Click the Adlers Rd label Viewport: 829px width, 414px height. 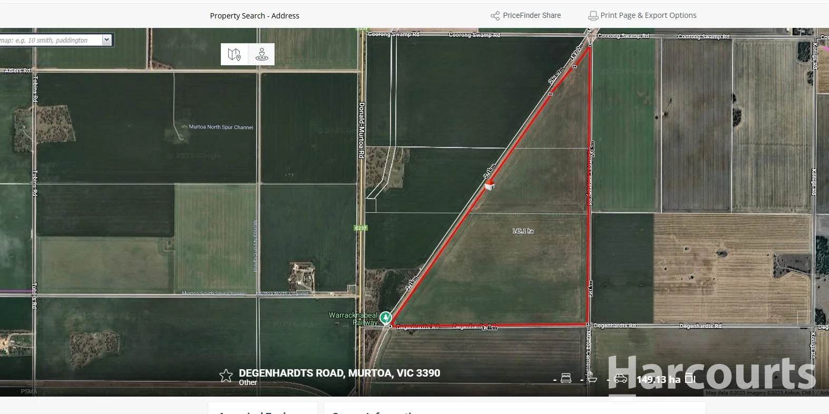click(x=17, y=70)
